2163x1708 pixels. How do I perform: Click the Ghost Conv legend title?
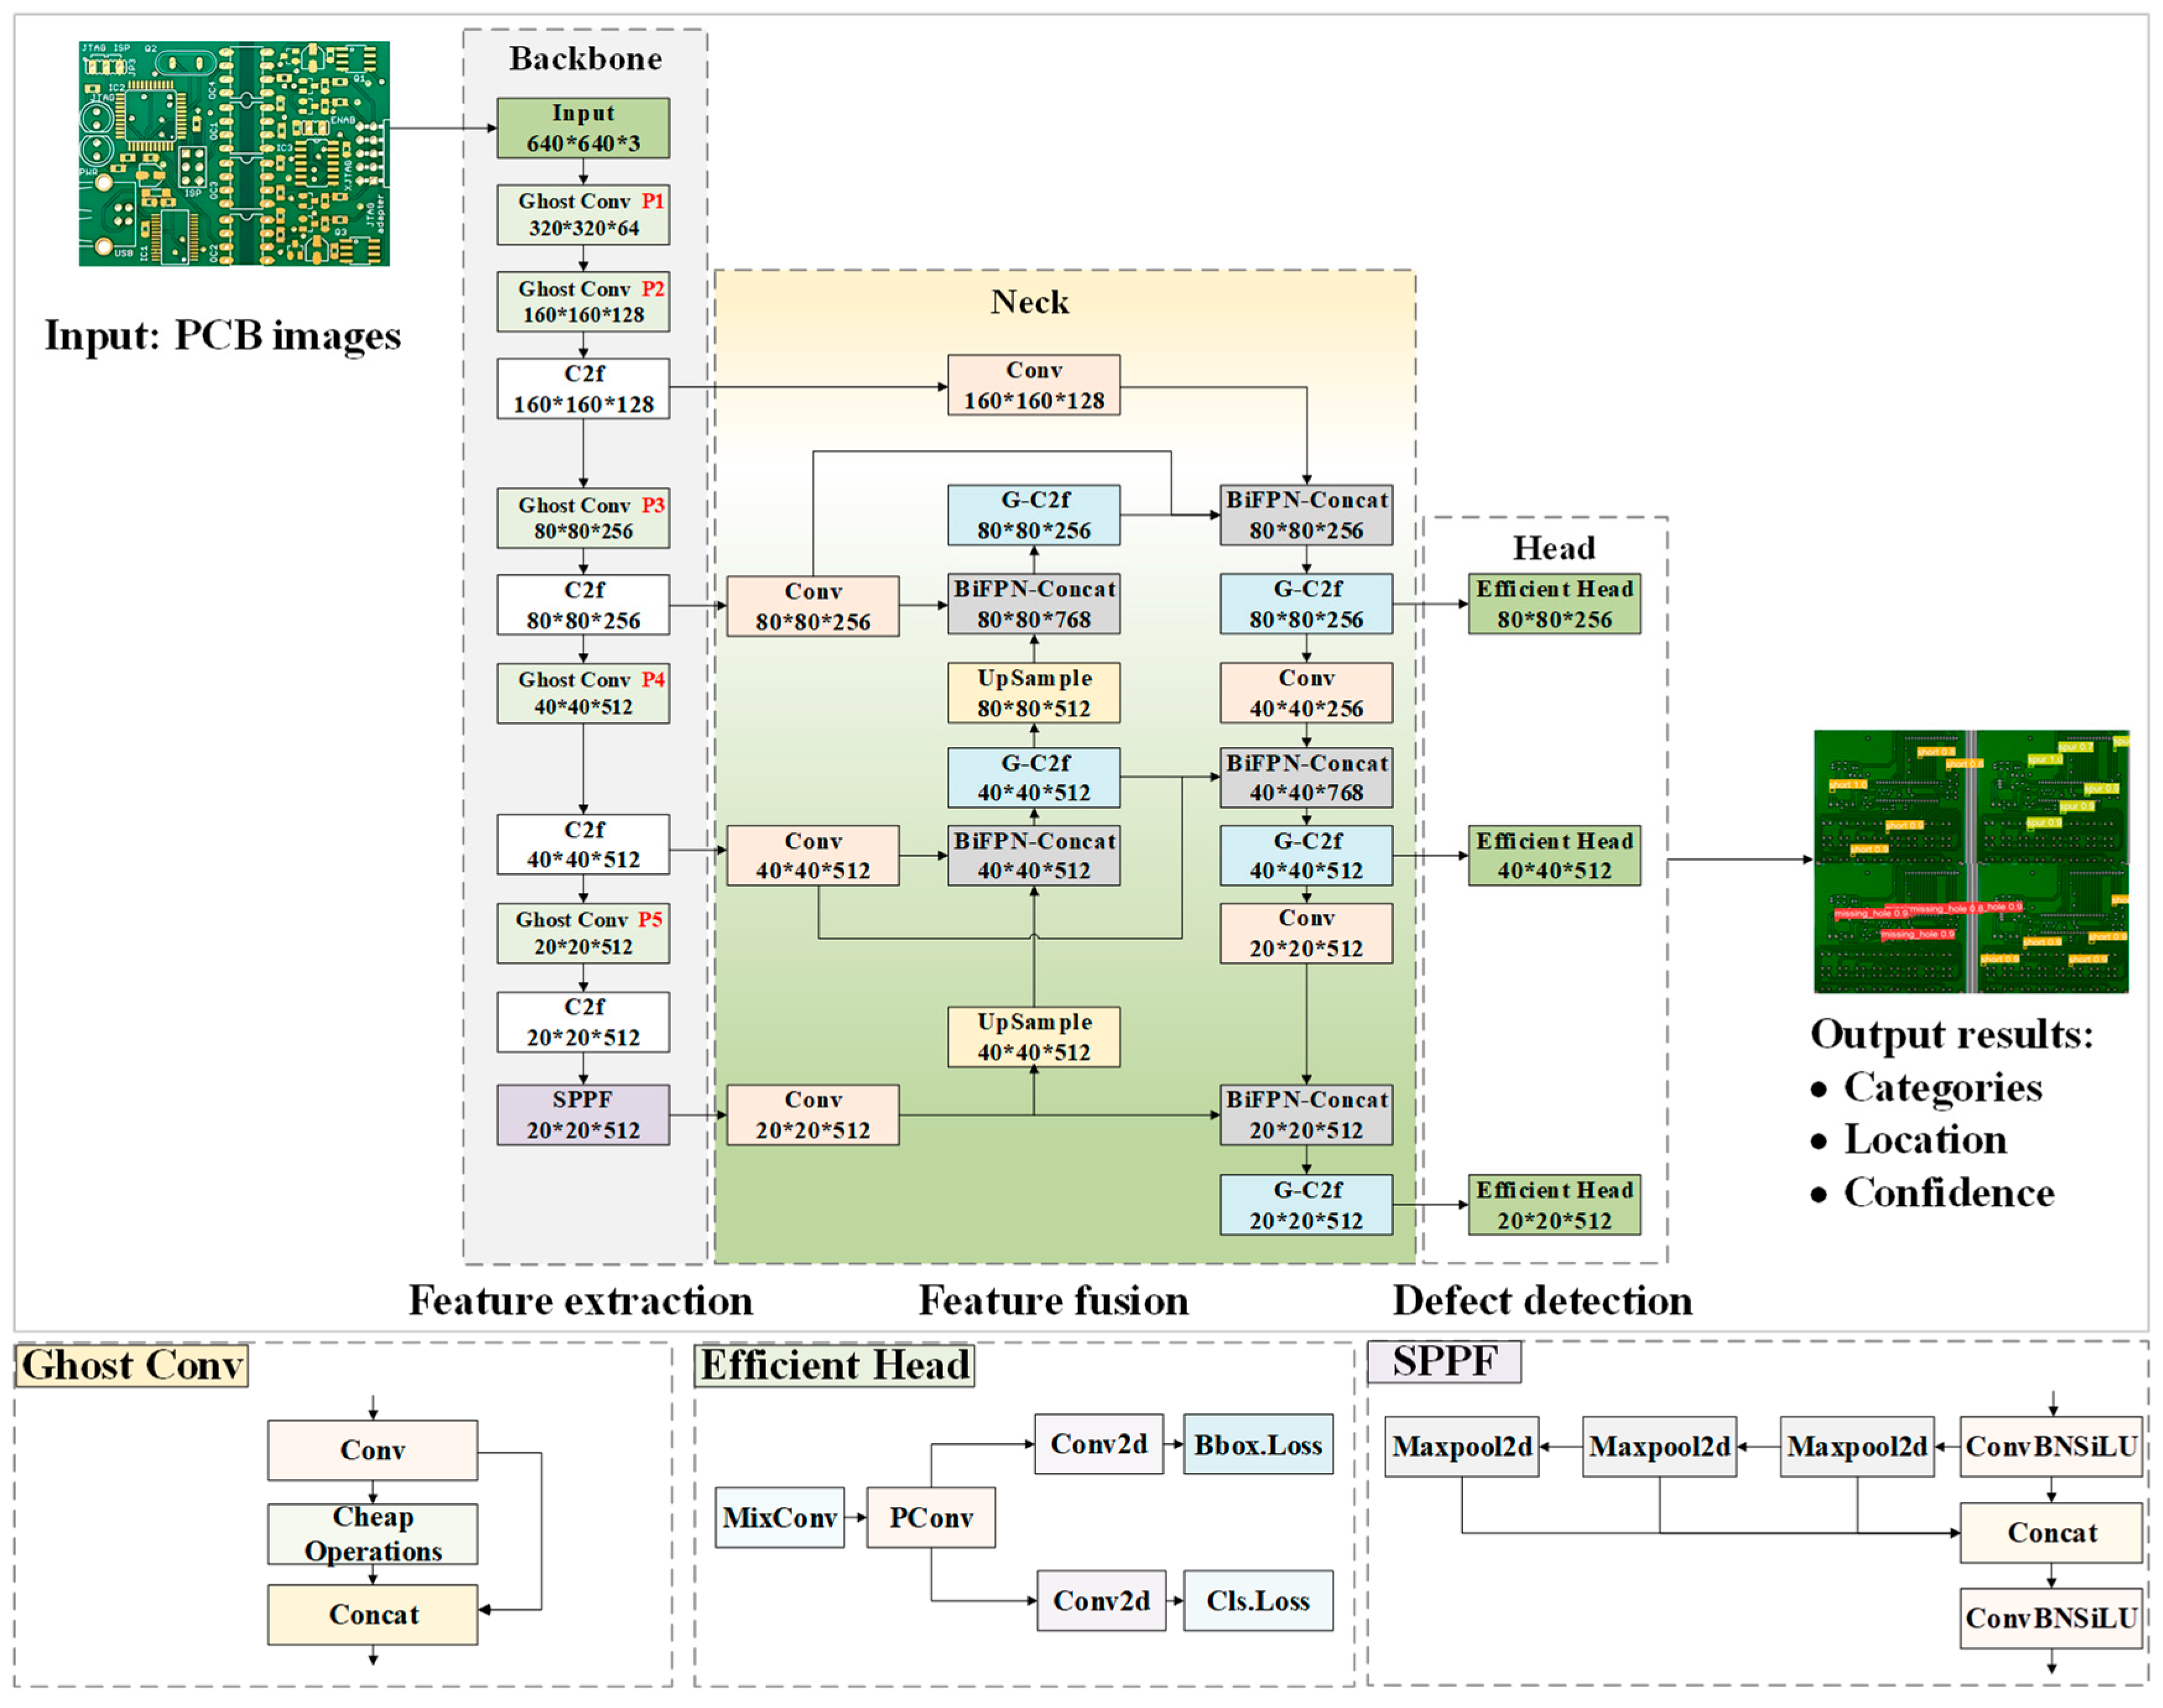click(132, 1365)
